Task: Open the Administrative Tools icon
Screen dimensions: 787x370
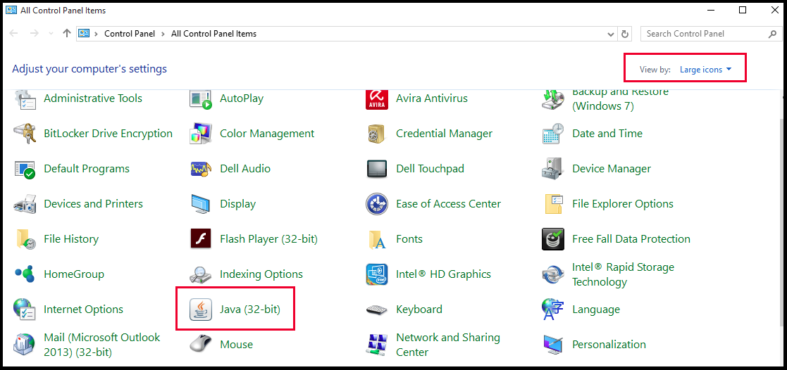Action: click(x=24, y=98)
